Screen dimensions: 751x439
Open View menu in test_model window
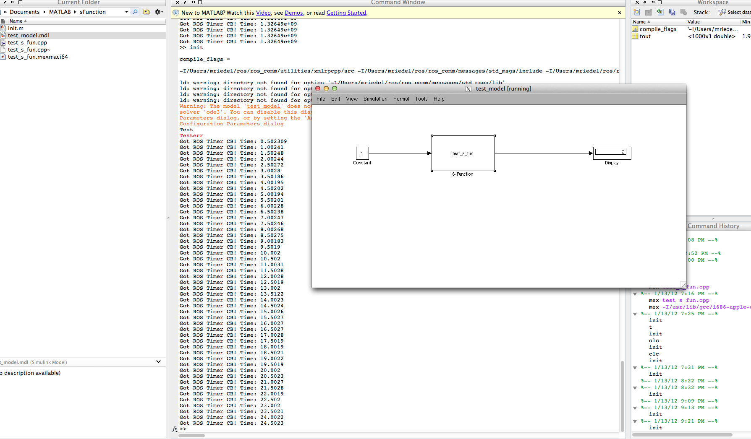click(352, 99)
